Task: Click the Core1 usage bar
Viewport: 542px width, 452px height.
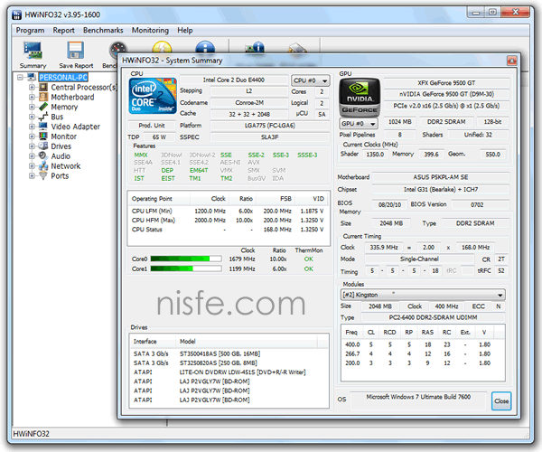Action: (186, 268)
